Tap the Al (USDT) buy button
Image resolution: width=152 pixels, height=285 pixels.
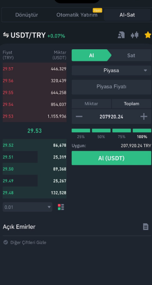tap(111, 158)
